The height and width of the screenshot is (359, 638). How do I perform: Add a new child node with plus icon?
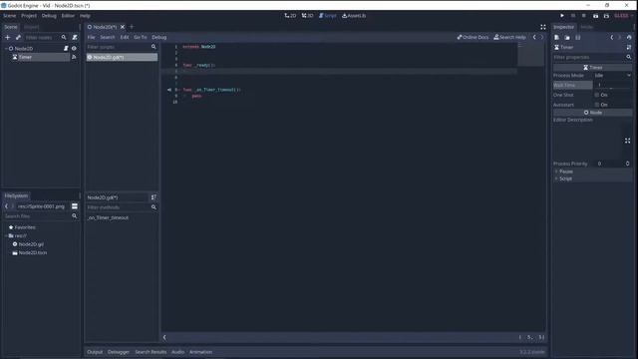(x=7, y=37)
